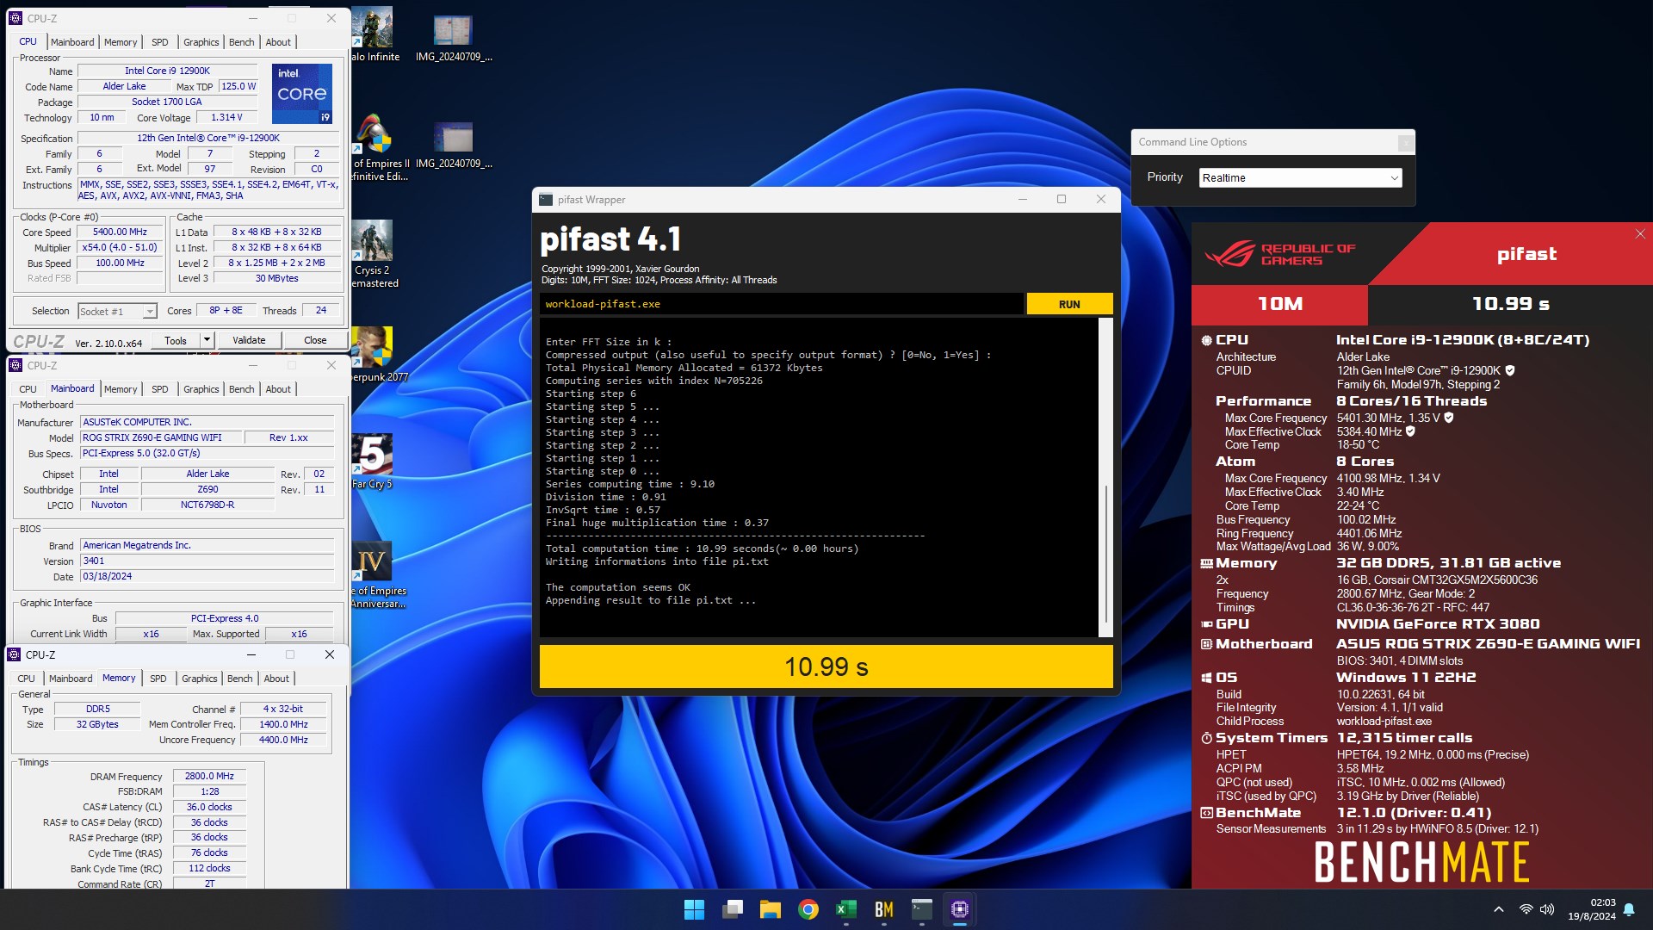The height and width of the screenshot is (930, 1653).
Task: Open the lower IMG_20240709 desktop image file
Action: 453,144
